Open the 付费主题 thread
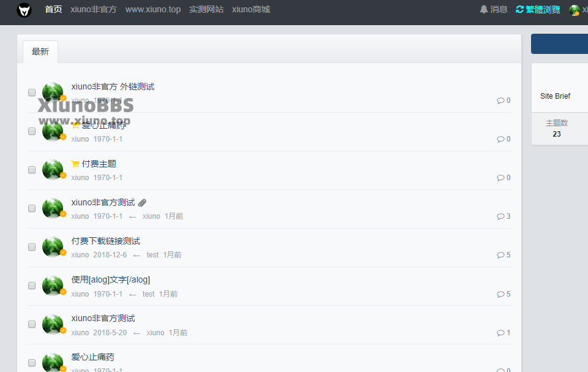 [x=99, y=164]
